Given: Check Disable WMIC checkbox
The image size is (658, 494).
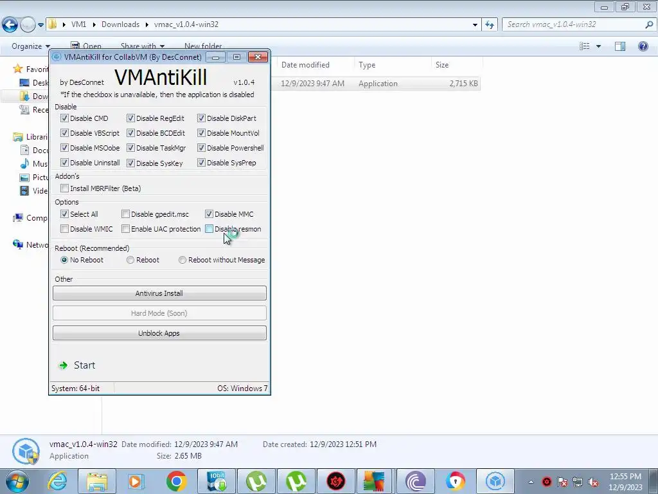Looking at the screenshot, I should click(x=64, y=229).
